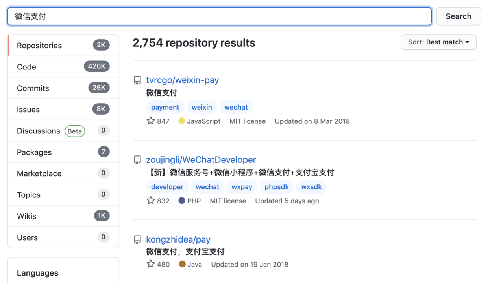This screenshot has width=488, height=283.
Task: Select the Commits results filter
Action: [x=63, y=88]
